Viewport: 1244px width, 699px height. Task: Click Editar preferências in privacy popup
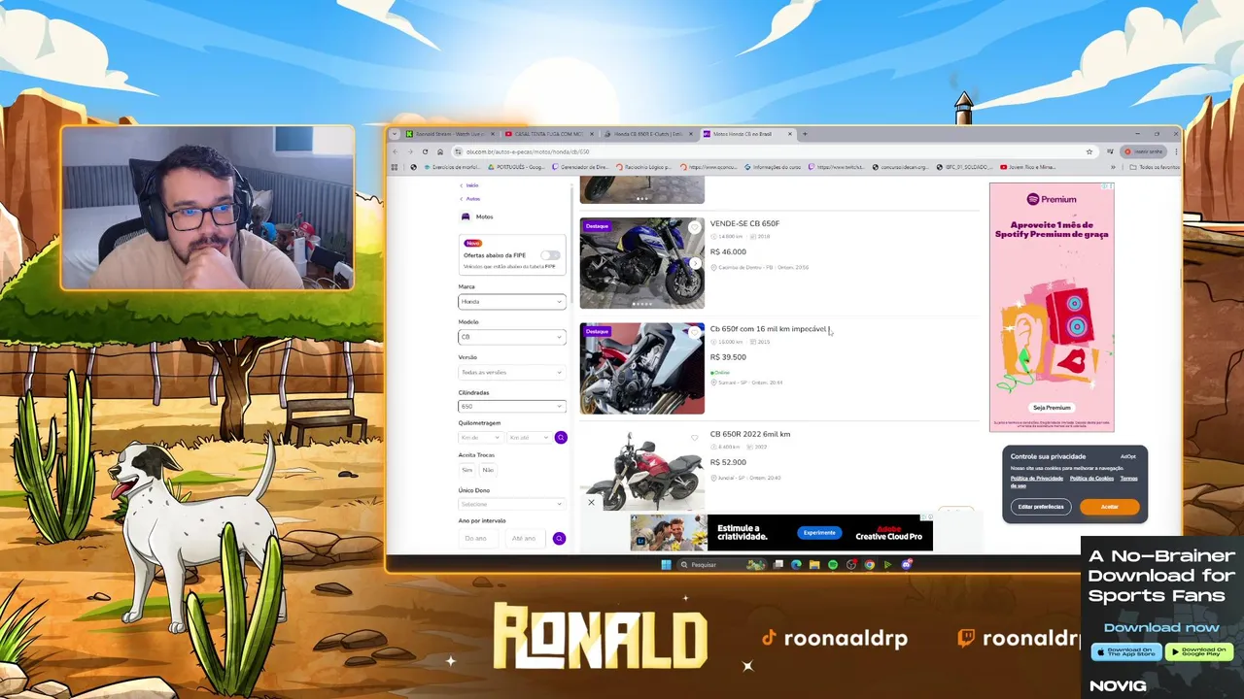(1041, 507)
